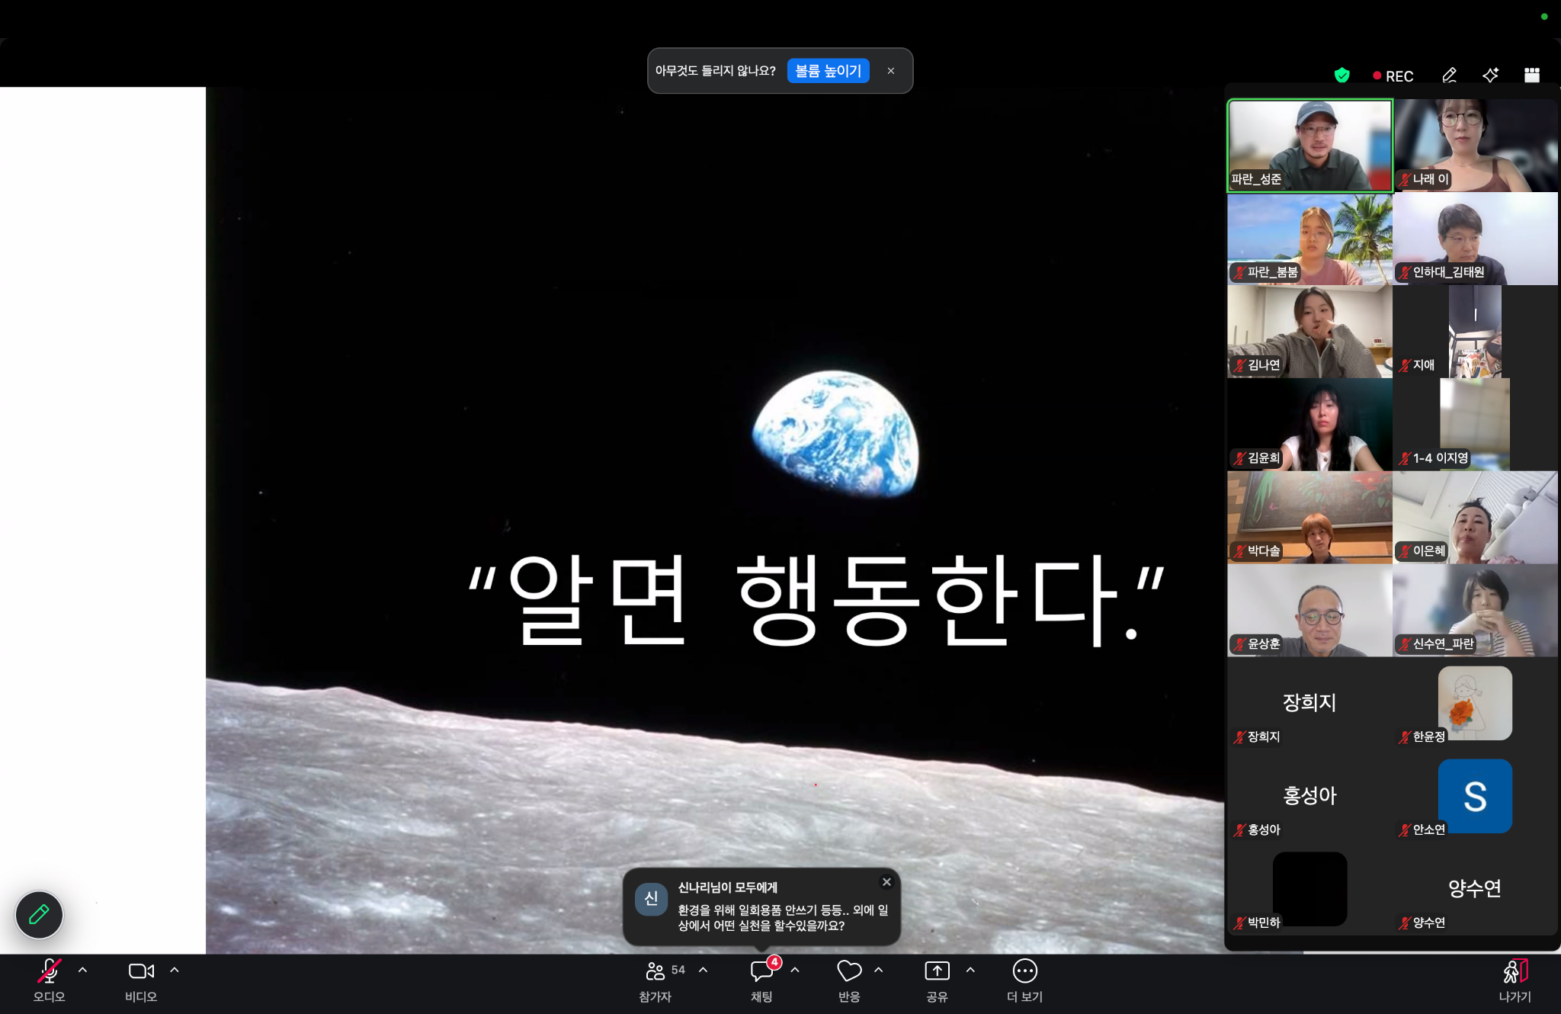Click the muted mic icon on 김윤희
This screenshot has height=1014, width=1561.
click(x=1239, y=458)
